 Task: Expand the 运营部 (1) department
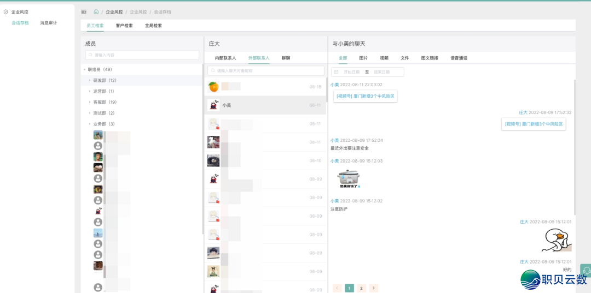coord(90,91)
